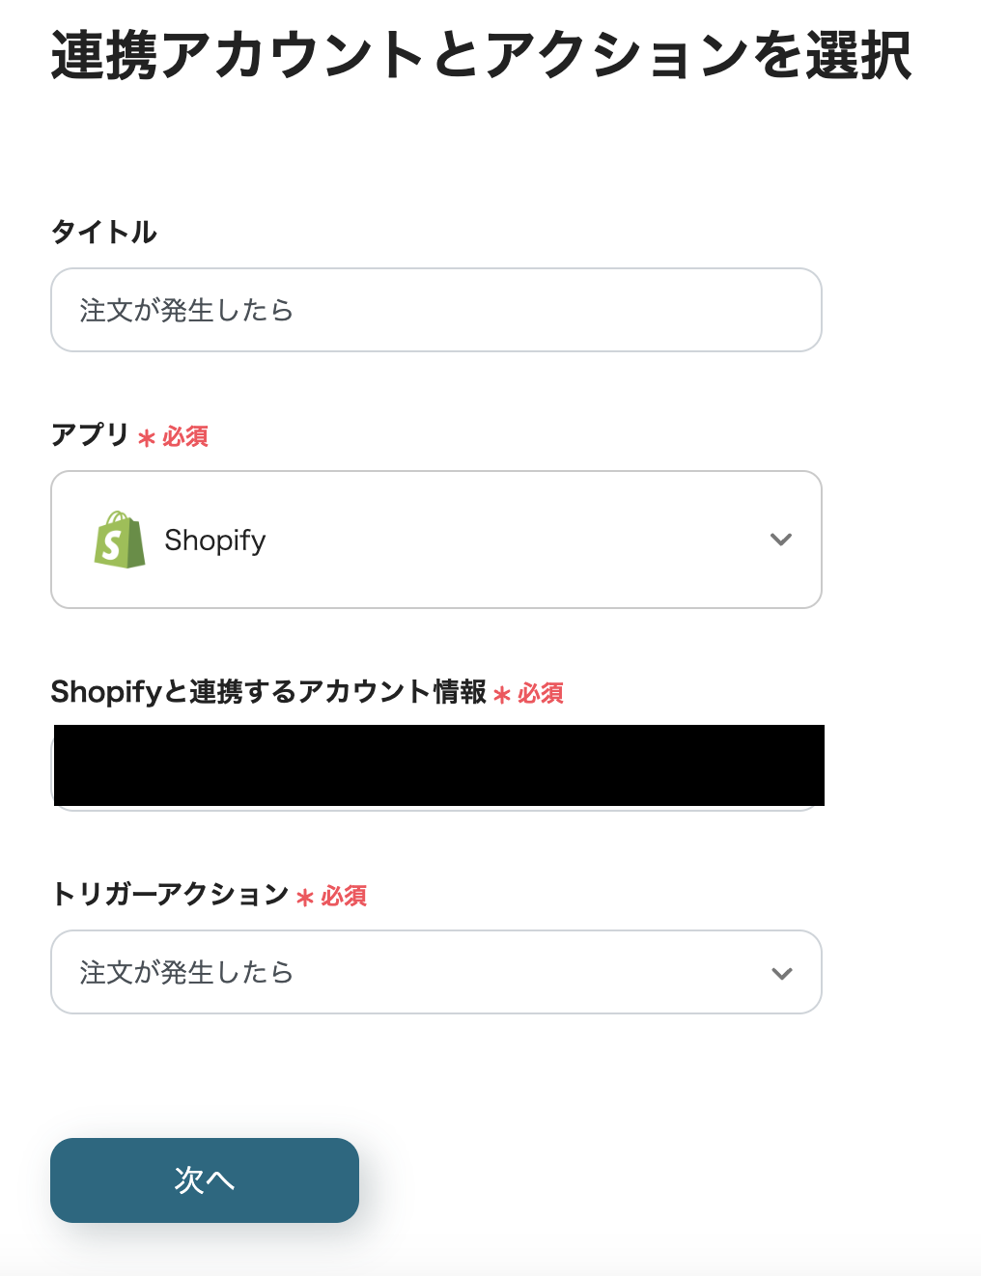
Task: Expand the app selection field showing Shopify
Action: click(435, 541)
